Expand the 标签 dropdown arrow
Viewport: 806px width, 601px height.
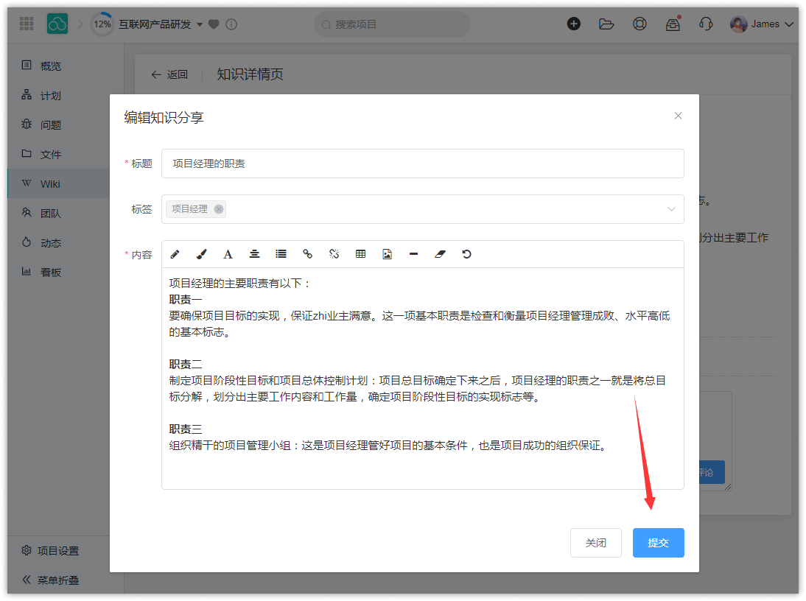[671, 209]
